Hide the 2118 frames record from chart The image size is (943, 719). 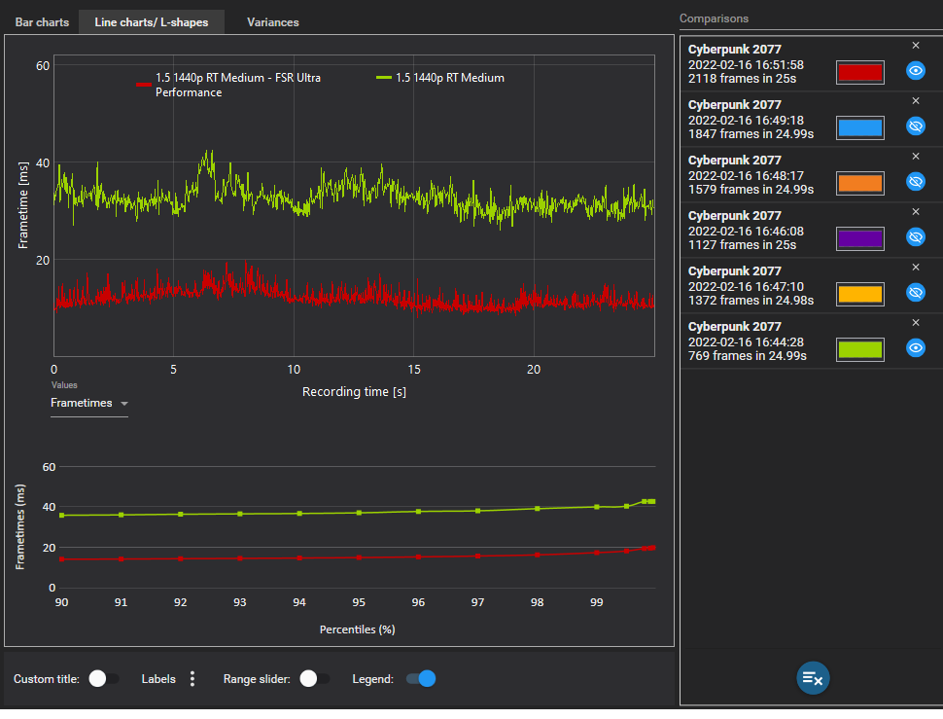coord(916,70)
